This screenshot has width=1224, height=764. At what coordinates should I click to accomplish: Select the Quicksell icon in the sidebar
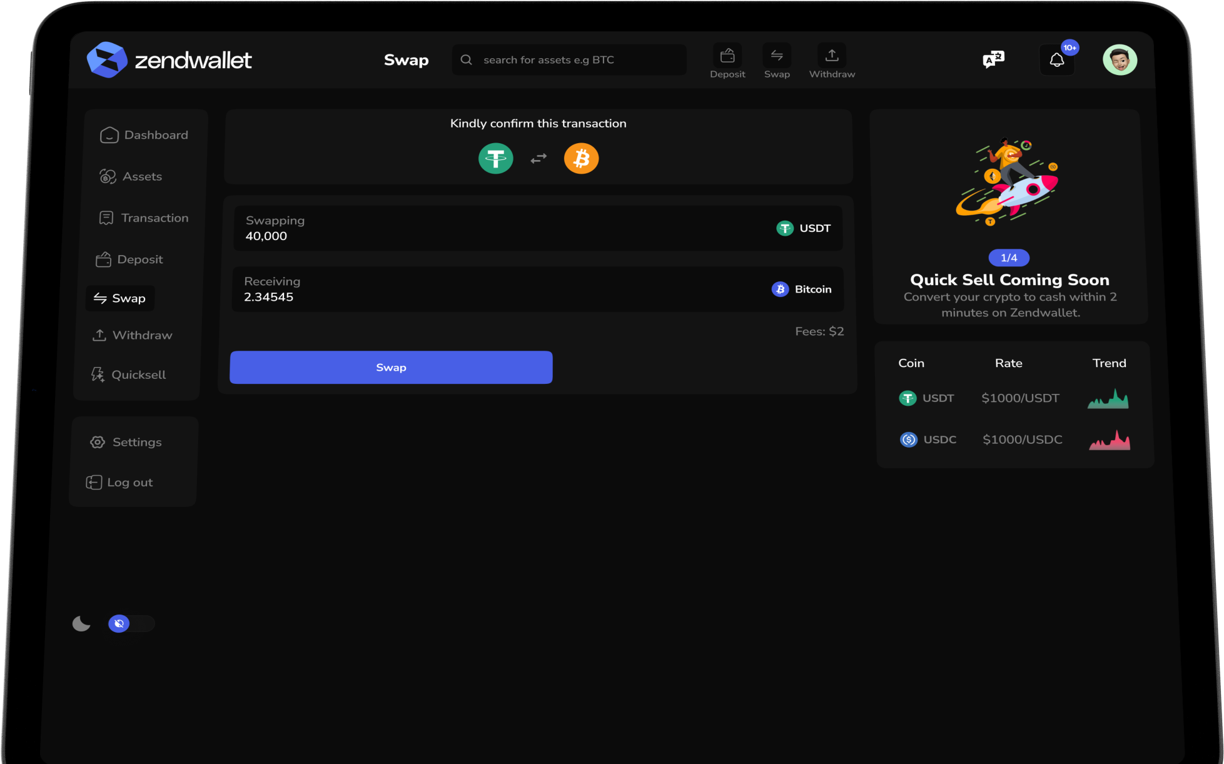(x=98, y=374)
